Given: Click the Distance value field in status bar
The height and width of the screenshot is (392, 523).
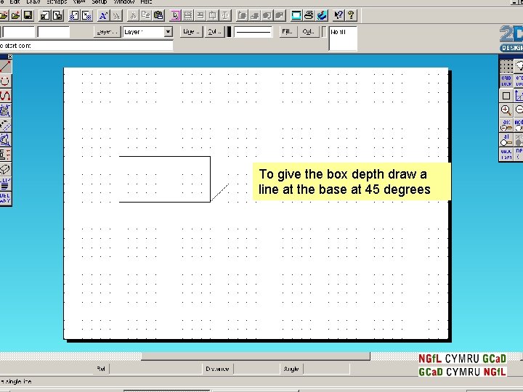Looking at the screenshot, I should tap(256, 369).
